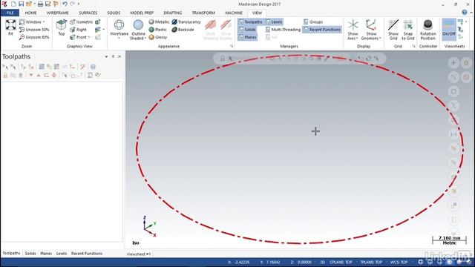Toggle Toolpaths manager visibility

[250, 22]
